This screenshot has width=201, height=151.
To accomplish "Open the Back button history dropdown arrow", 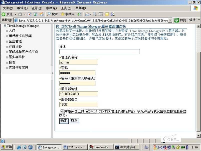I will 16,14.
